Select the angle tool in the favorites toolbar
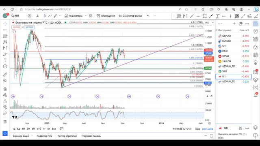260x146 pixels. click(256, 16)
